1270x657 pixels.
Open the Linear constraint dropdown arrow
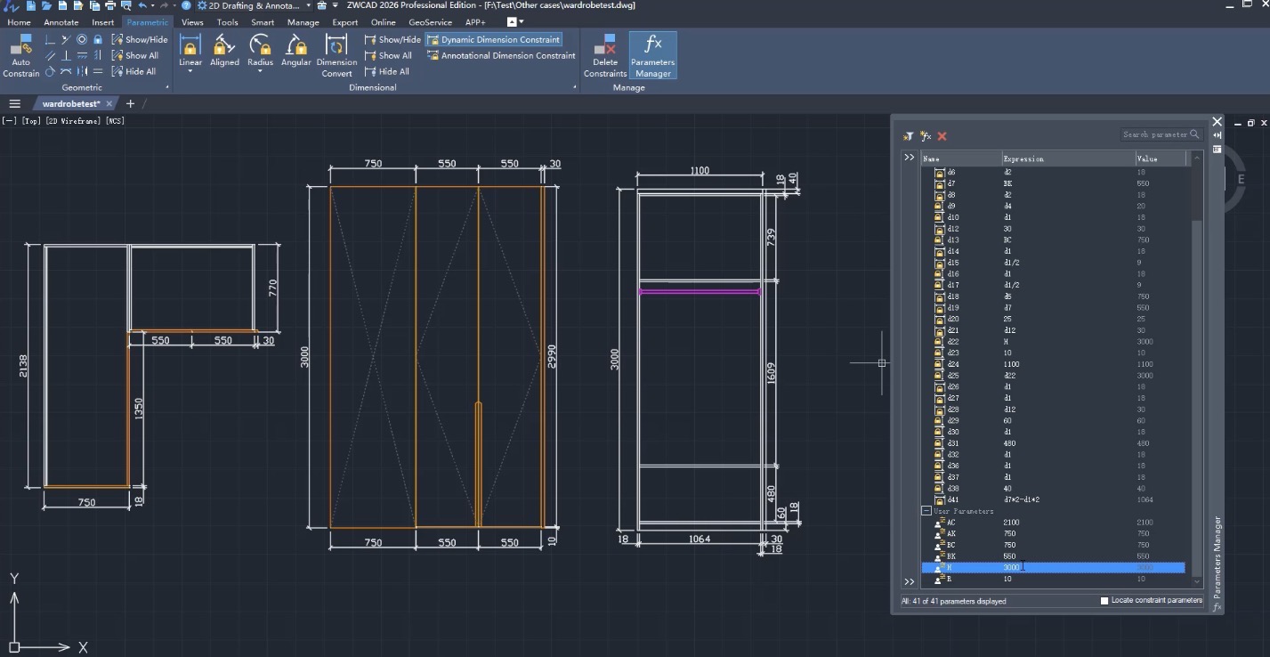coord(190,72)
